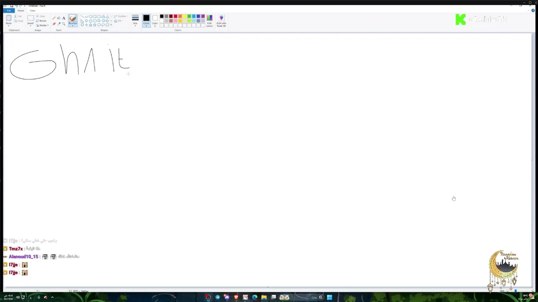Pick the yellow color swatch
538x302 pixels.
185,16
